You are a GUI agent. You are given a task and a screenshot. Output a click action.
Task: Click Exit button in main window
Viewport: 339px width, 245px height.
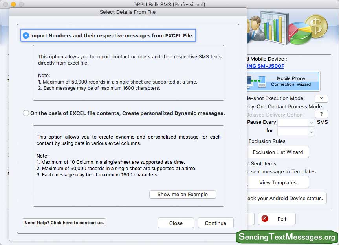[x=277, y=219]
